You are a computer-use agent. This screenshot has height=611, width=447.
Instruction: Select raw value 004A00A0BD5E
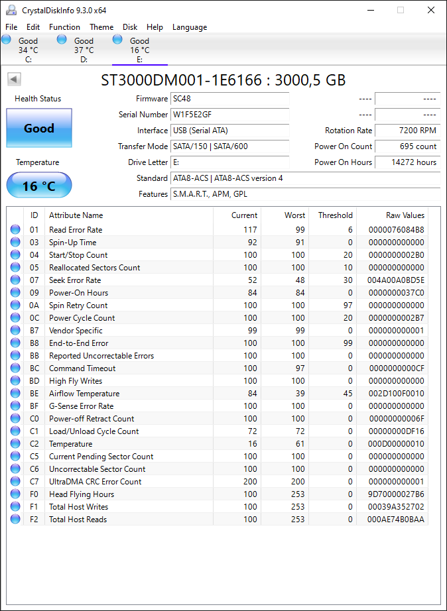coord(395,280)
